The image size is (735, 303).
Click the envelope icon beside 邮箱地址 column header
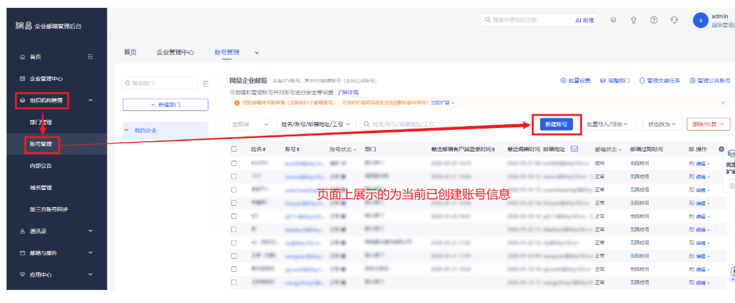coord(574,149)
